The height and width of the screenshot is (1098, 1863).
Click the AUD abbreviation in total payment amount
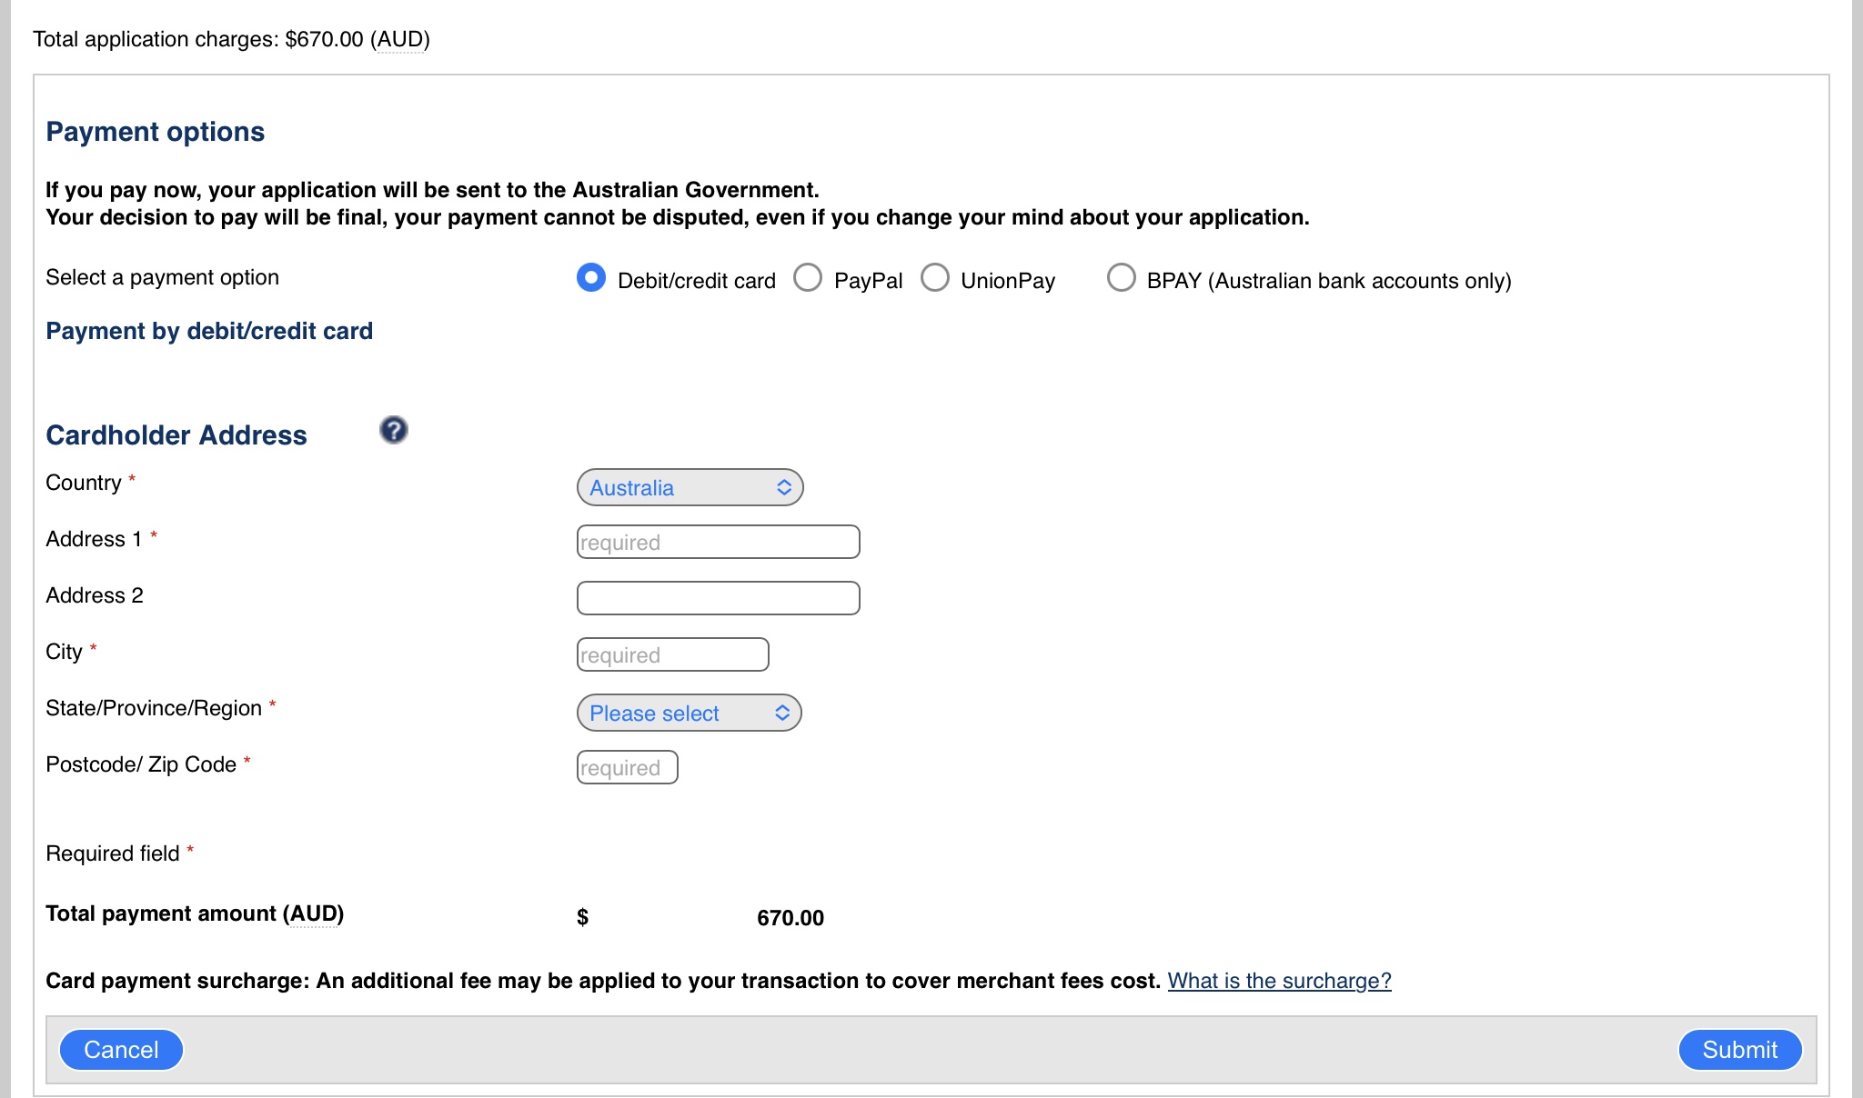314,914
